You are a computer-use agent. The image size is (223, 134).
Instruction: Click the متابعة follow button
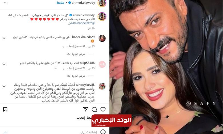(60, 3)
